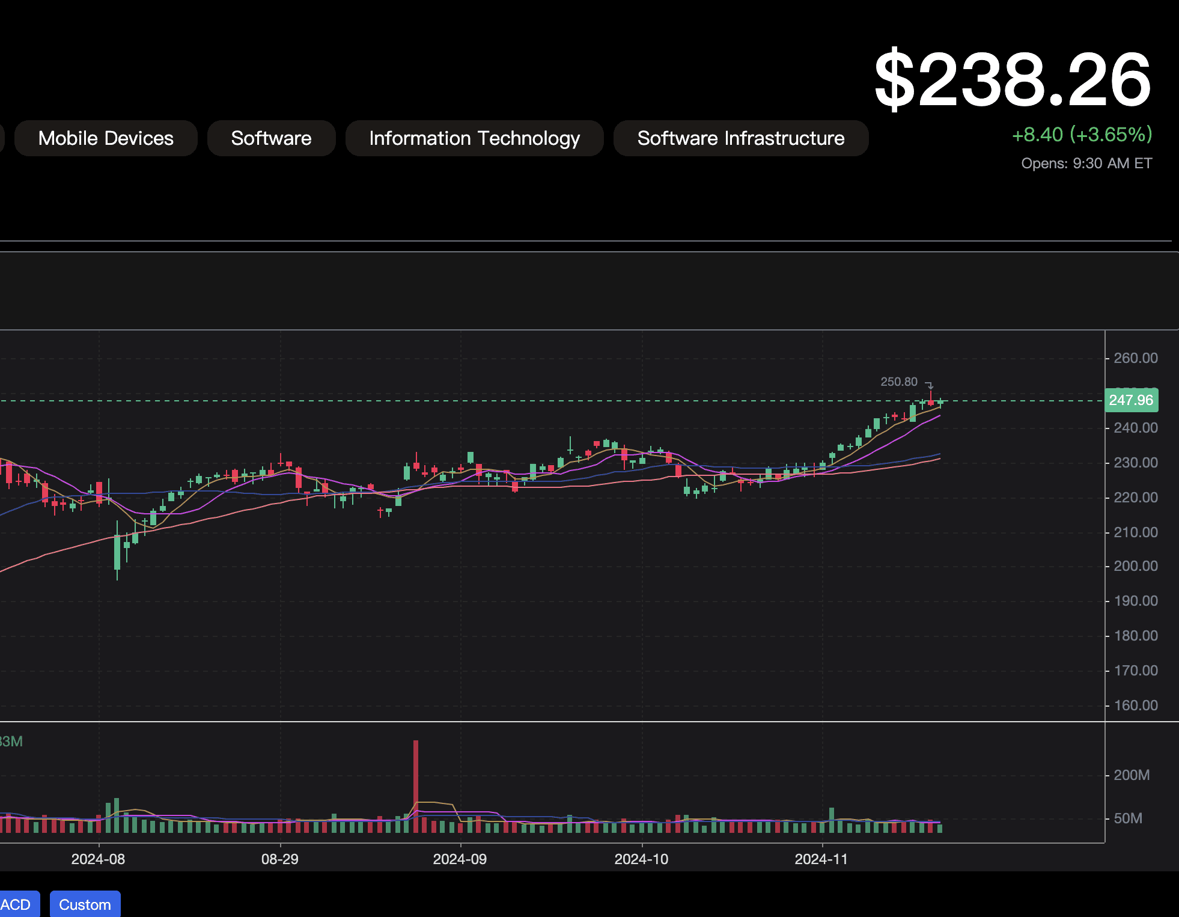The height and width of the screenshot is (917, 1179).
Task: Click the 250.80 high price marker
Action: pyautogui.click(x=899, y=382)
